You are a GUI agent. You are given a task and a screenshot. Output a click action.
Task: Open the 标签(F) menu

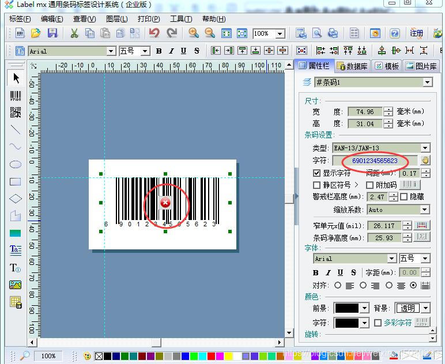pyautogui.click(x=20, y=19)
